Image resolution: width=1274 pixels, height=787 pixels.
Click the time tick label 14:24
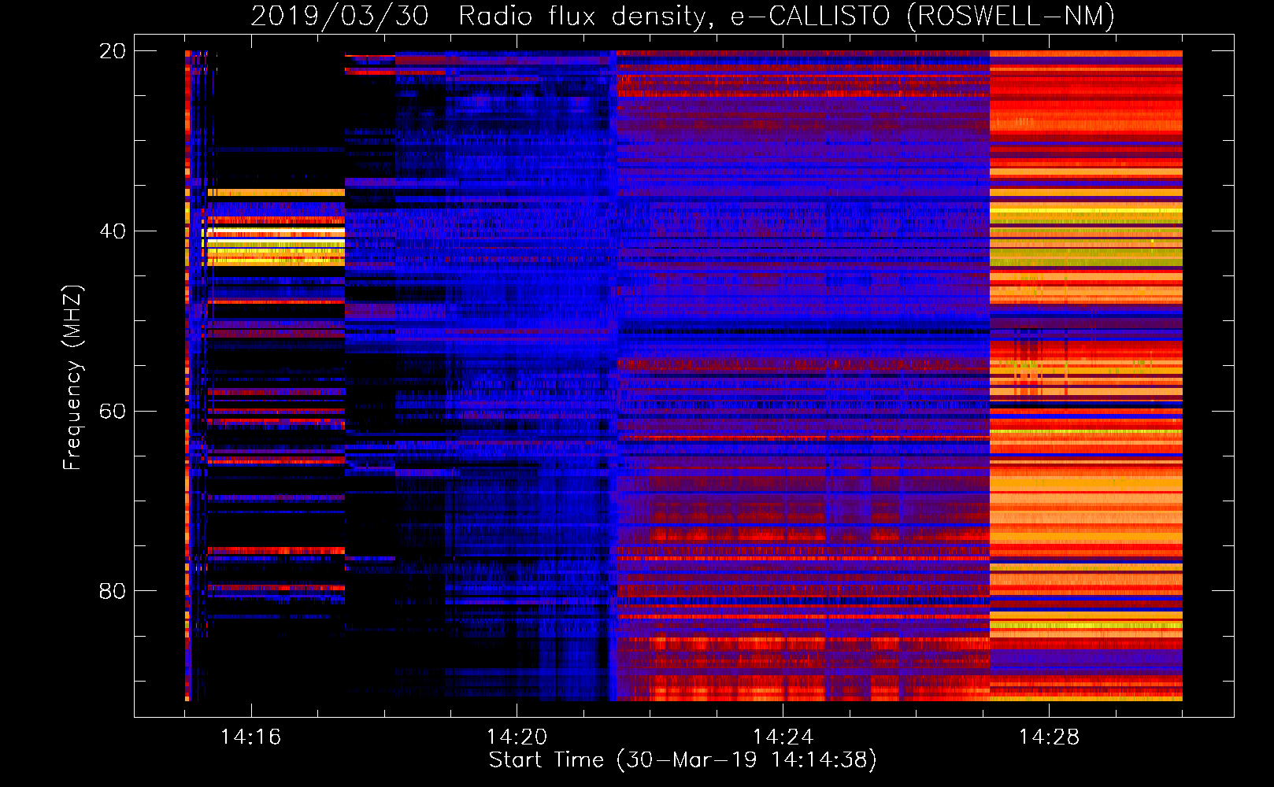(783, 737)
